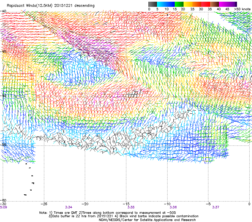Click the cyan 5-10 knots legend swatch

point(161,4)
